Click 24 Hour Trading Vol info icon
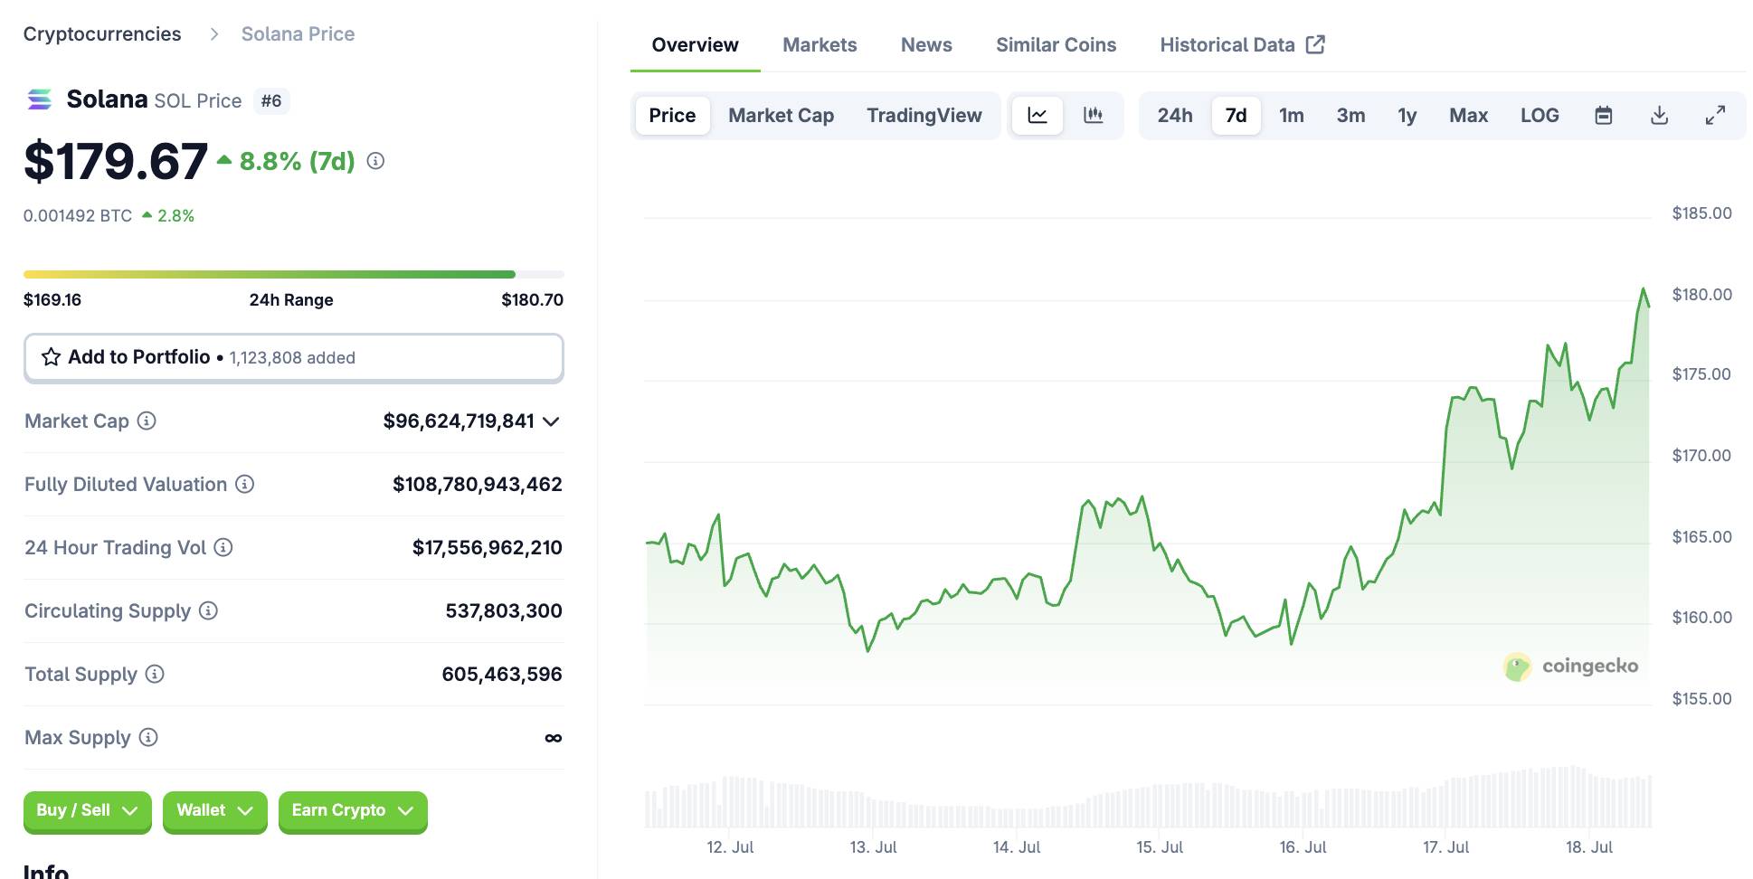 [x=223, y=547]
